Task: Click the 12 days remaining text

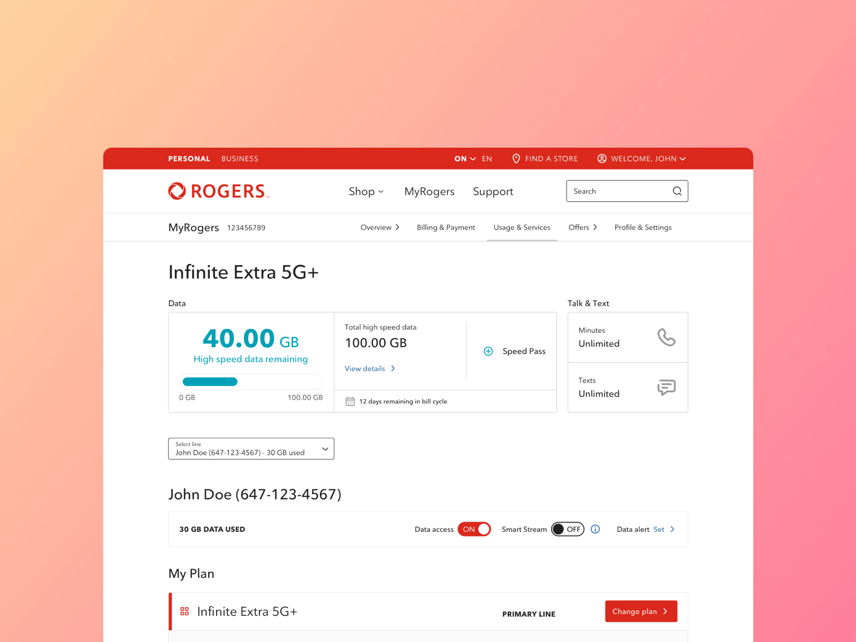Action: pyautogui.click(x=403, y=401)
